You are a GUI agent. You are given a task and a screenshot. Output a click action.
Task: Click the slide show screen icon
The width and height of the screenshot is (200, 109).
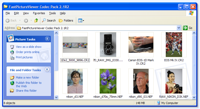[x=12, y=47]
